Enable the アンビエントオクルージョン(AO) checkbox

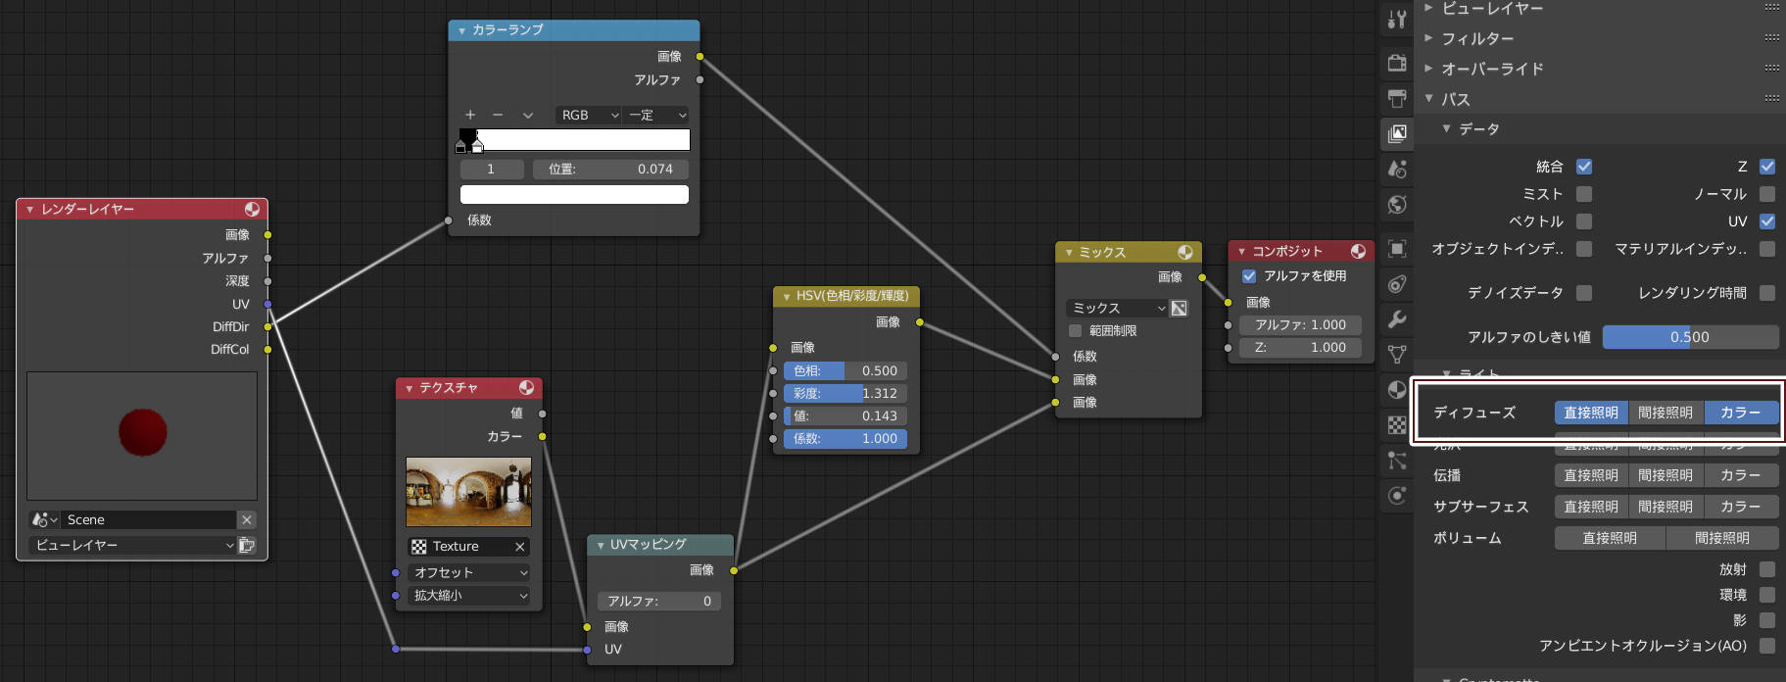point(1767,645)
